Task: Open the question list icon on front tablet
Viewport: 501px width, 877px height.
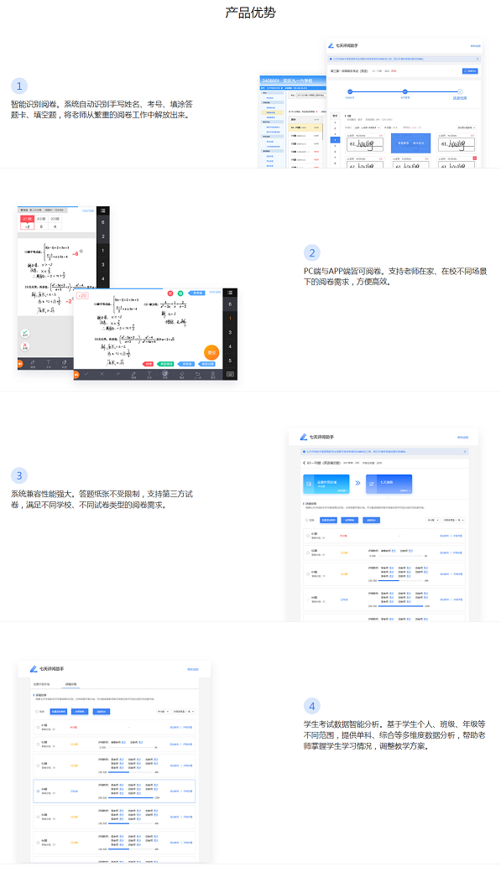Action: tap(230, 293)
